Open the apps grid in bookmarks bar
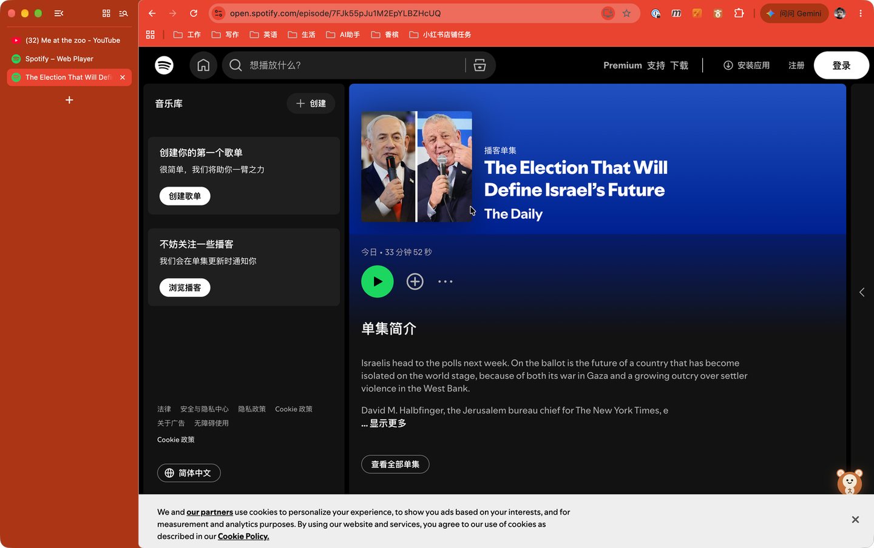 pos(151,35)
